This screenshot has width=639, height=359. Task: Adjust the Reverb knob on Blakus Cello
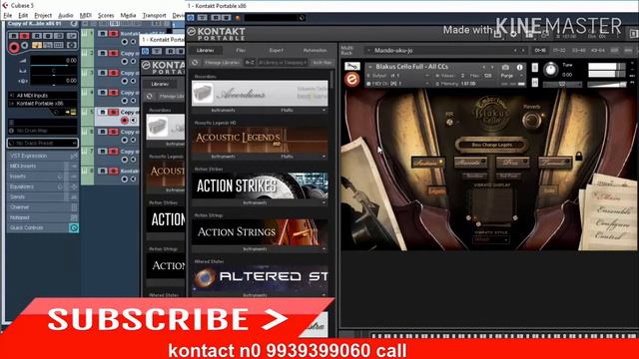click(531, 120)
